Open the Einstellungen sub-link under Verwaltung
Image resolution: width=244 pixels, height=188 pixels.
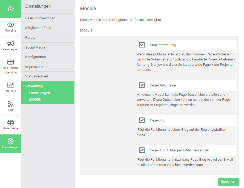point(40,93)
